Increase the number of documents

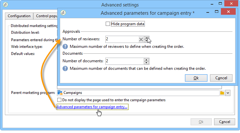(x=146, y=60)
